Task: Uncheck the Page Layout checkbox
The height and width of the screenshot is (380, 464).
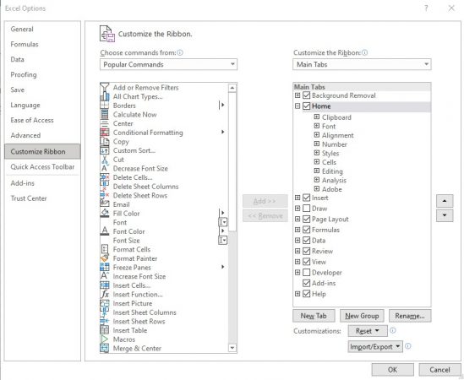Action: 307,219
